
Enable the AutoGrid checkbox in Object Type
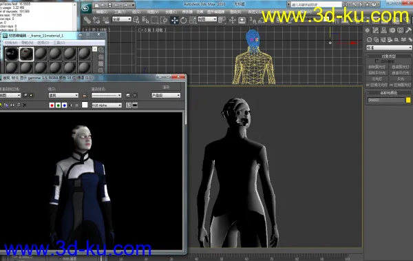click(377, 61)
